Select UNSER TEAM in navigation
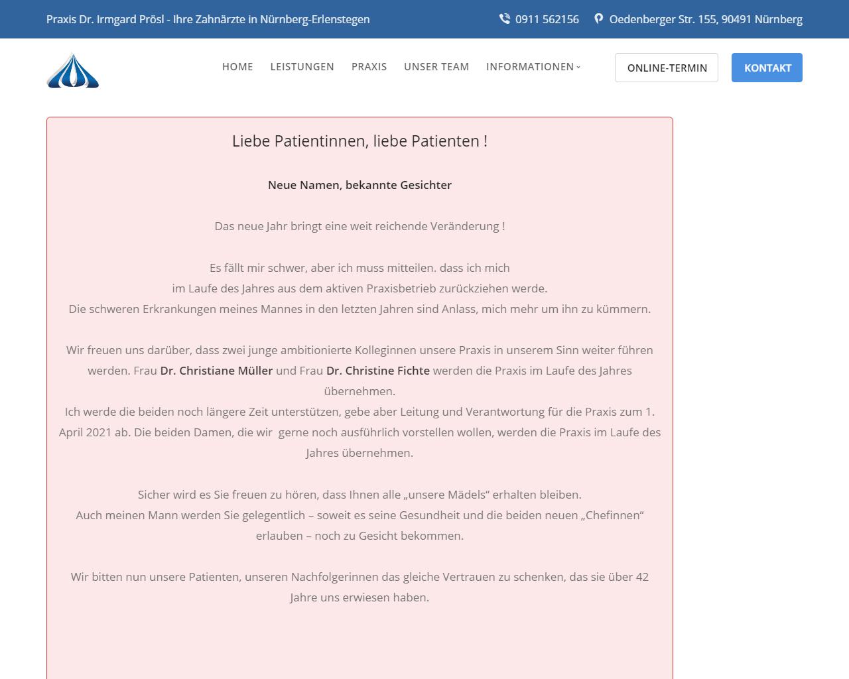The height and width of the screenshot is (679, 849). 436,67
